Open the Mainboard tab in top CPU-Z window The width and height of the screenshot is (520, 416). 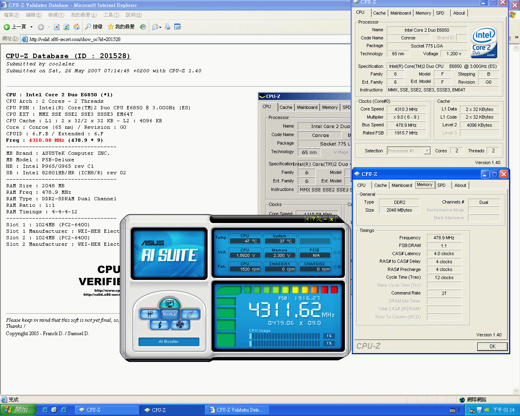401,13
